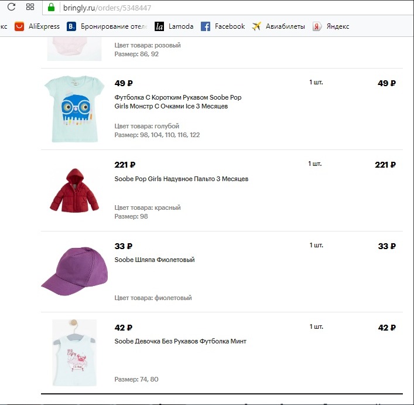Open the red puffer coat thumbnail

point(74,190)
